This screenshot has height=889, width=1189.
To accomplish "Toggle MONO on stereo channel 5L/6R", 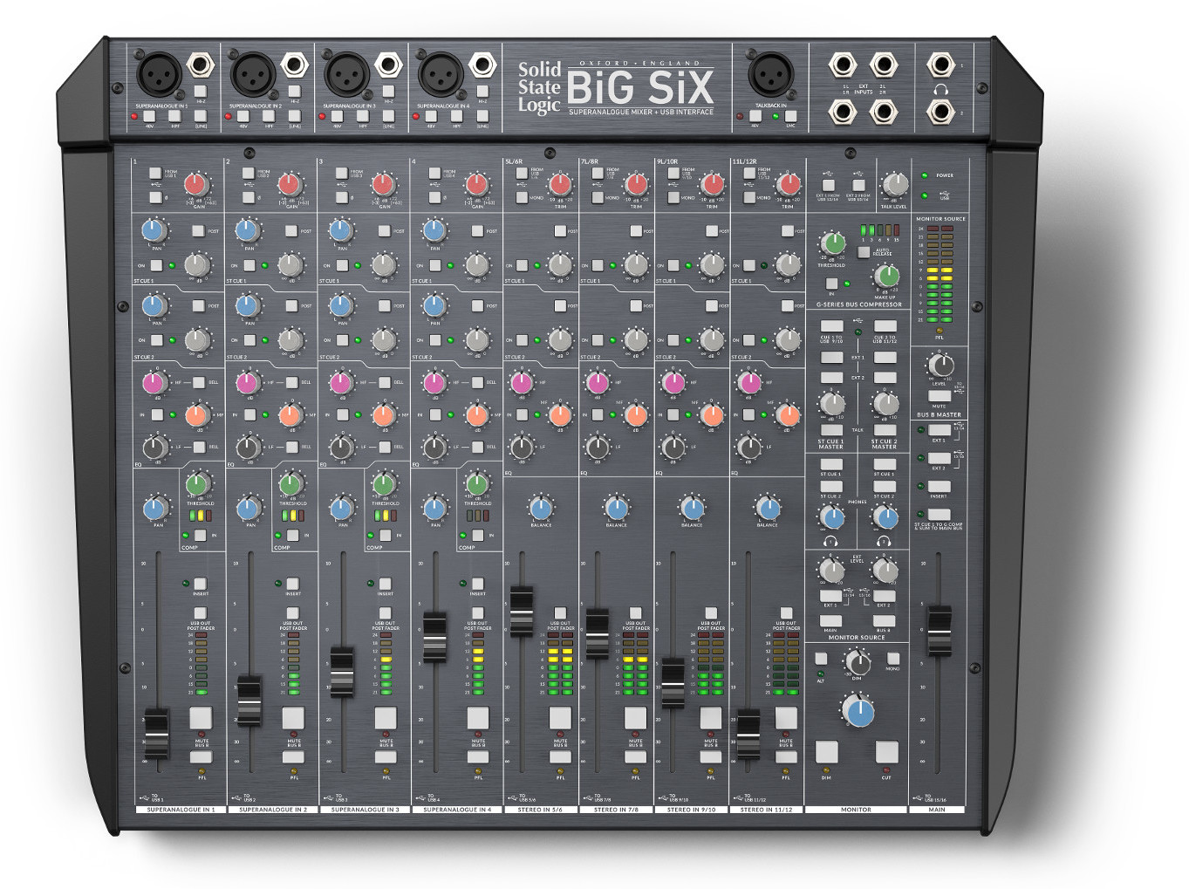I will pos(522,197).
